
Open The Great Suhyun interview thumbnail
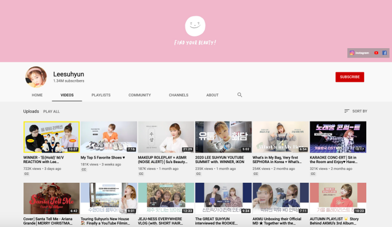click(223, 198)
